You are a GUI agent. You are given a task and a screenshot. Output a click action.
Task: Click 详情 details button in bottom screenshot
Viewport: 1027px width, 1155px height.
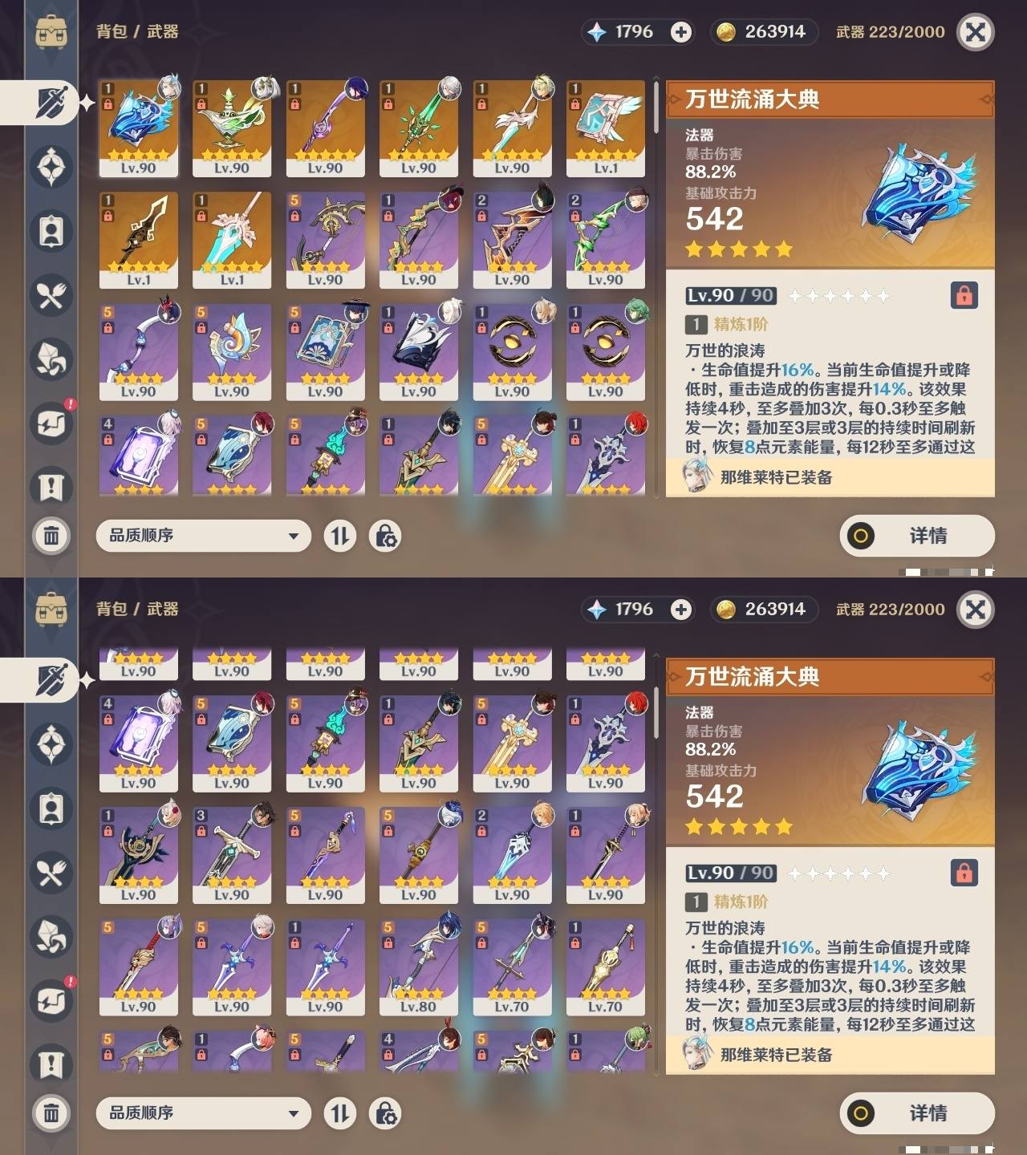click(x=917, y=1113)
